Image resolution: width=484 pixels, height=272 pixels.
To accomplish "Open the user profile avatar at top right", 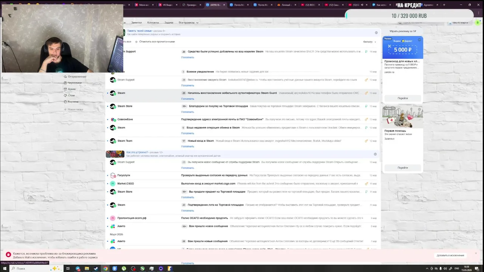I will (x=478, y=23).
